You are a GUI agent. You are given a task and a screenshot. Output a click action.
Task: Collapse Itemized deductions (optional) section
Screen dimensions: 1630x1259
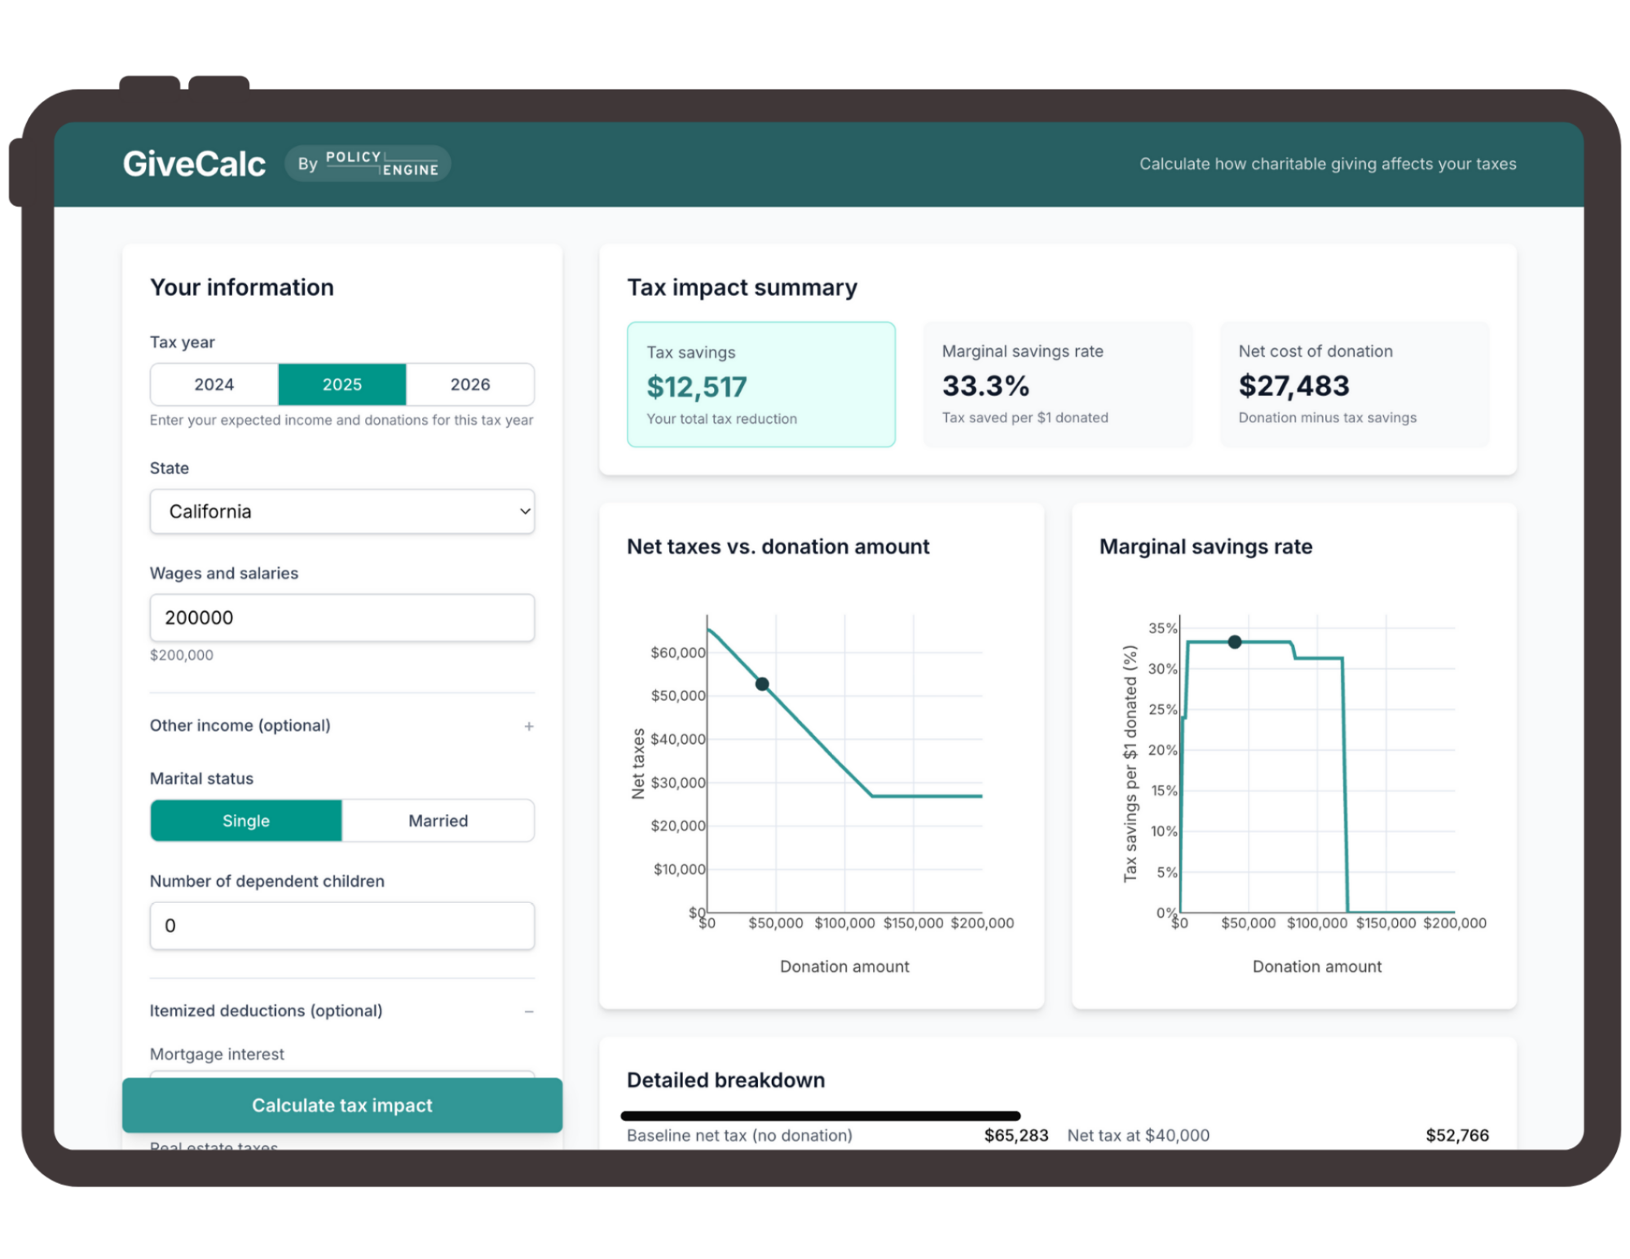click(x=266, y=1010)
